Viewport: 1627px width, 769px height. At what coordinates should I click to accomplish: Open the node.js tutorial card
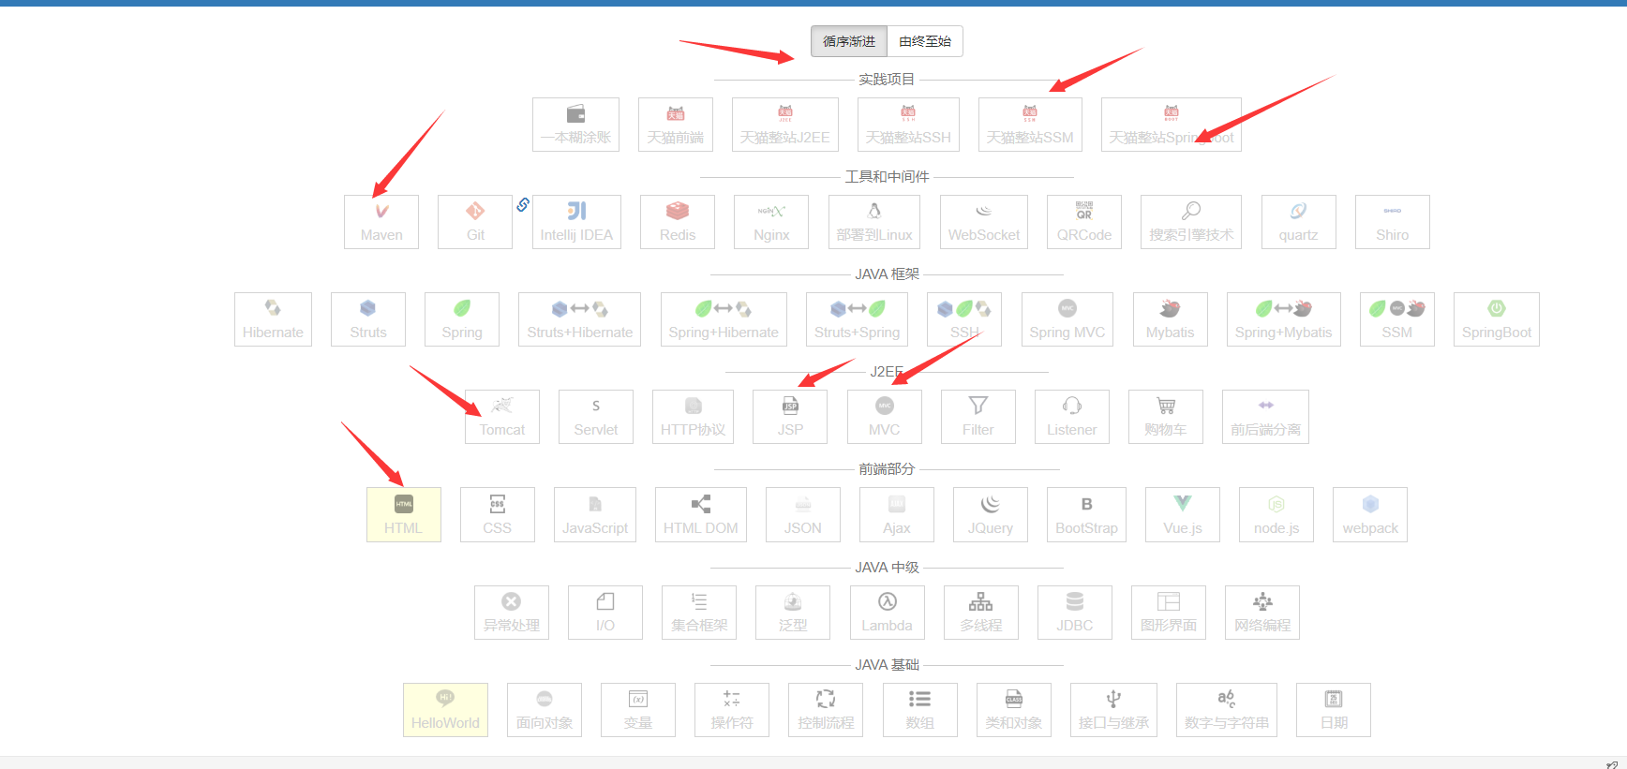1276,514
